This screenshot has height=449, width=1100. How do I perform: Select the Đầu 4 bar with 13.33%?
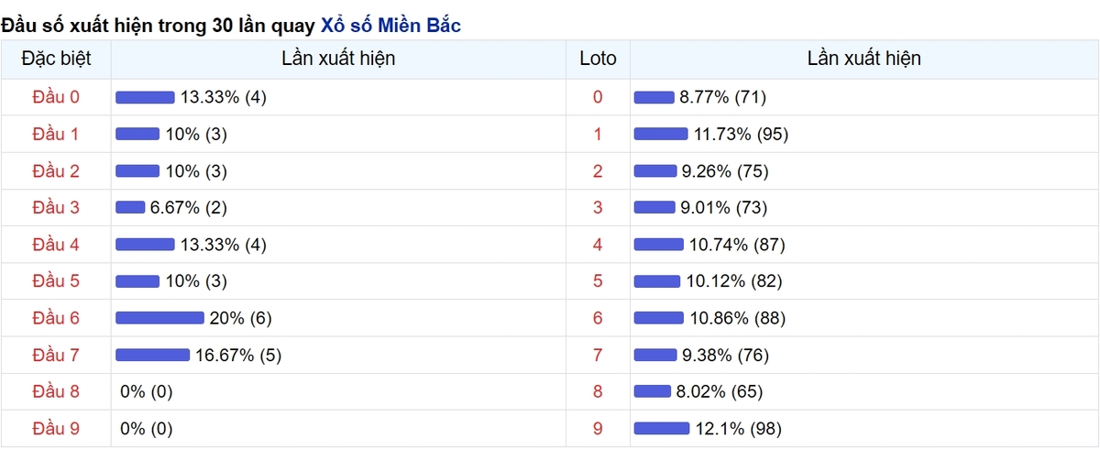145,245
